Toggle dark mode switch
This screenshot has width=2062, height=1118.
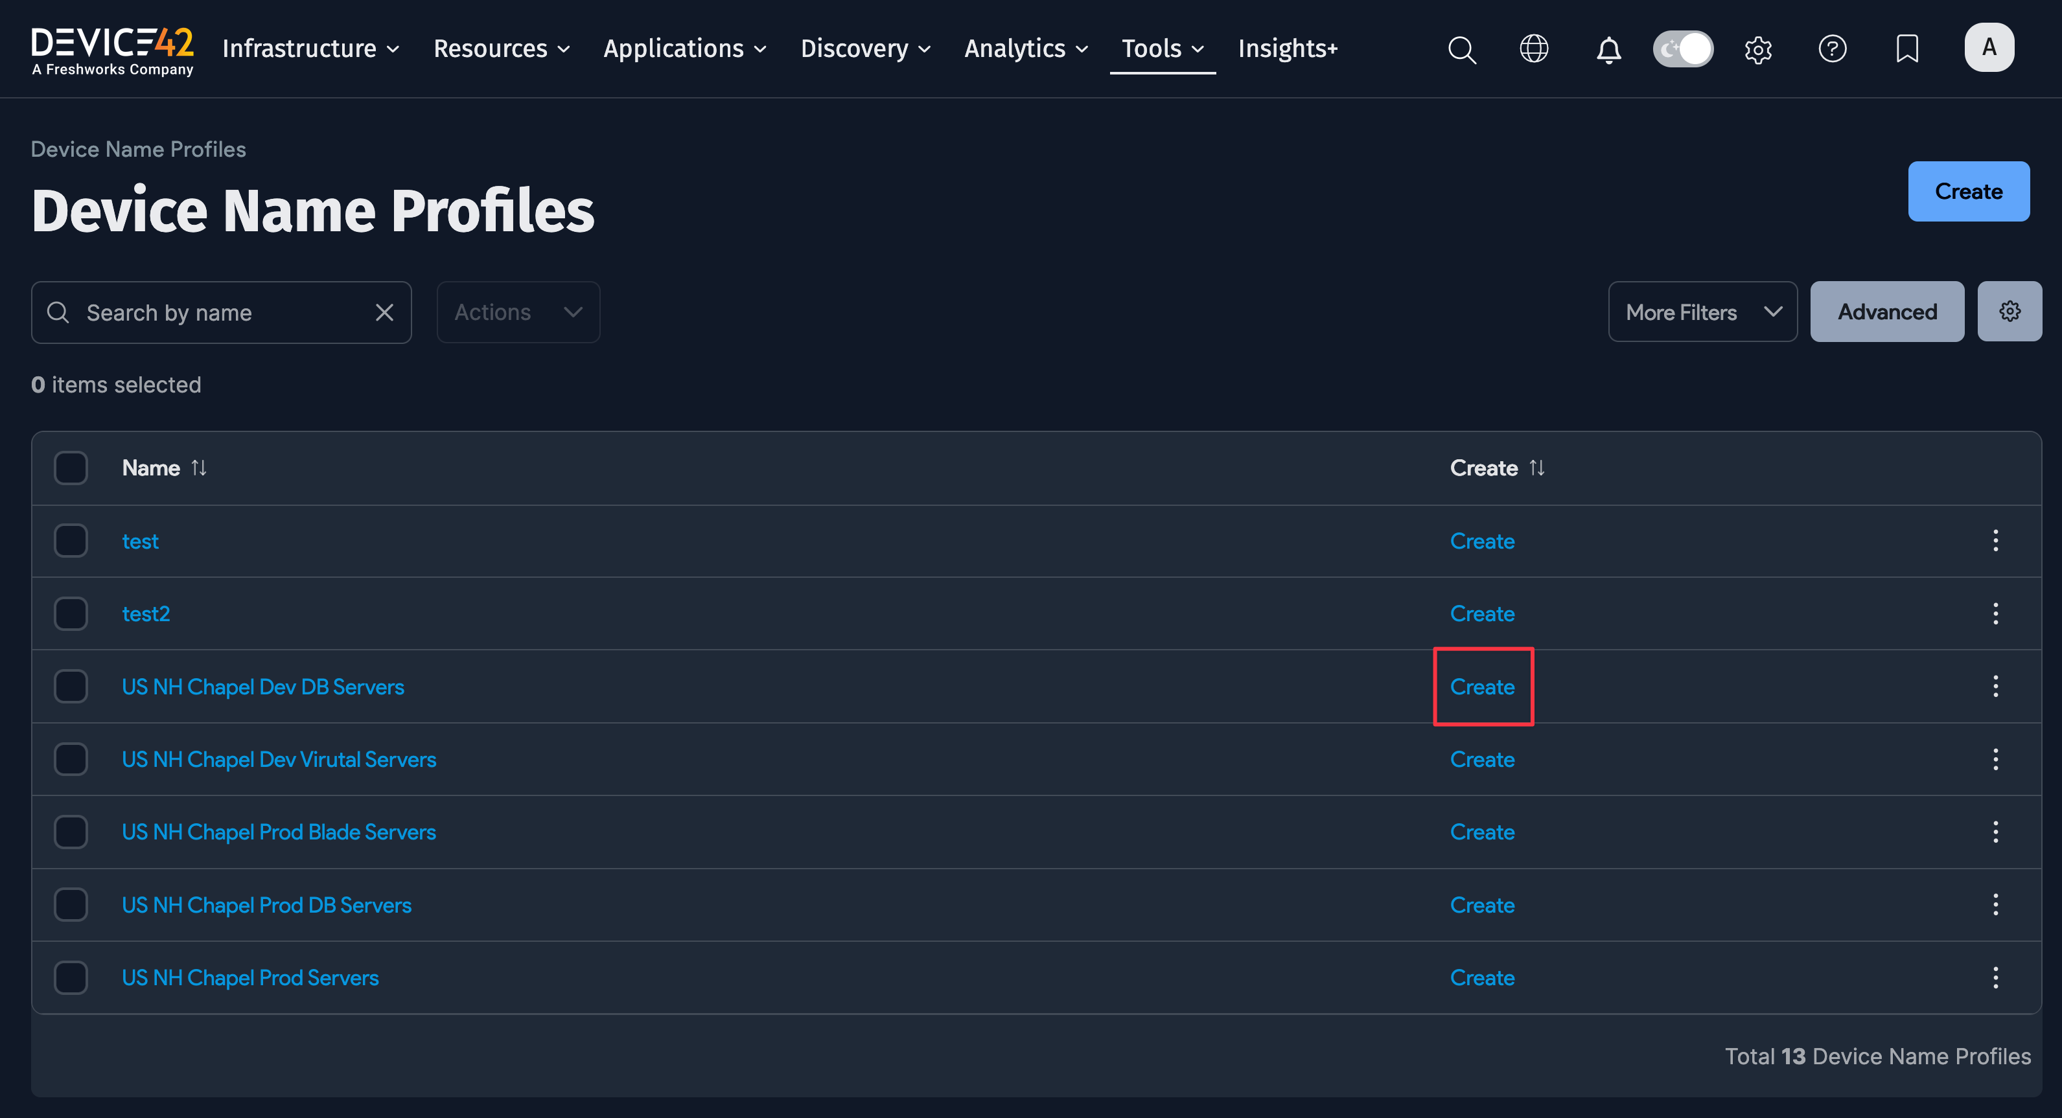point(1682,49)
